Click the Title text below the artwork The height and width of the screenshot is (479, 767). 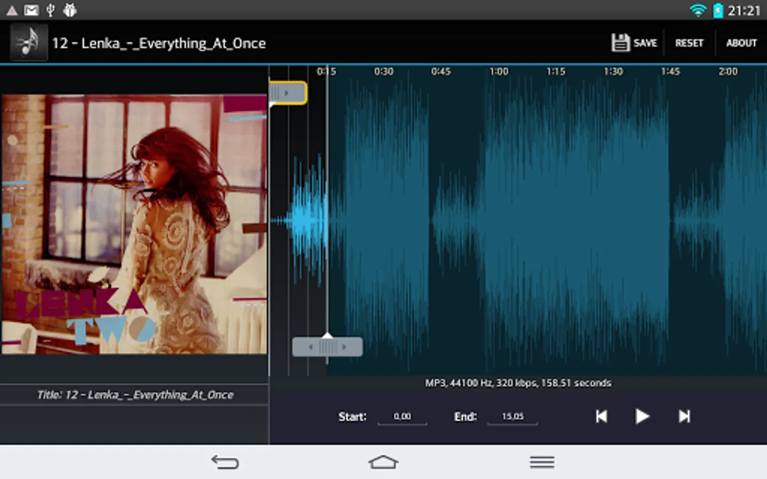pos(135,395)
